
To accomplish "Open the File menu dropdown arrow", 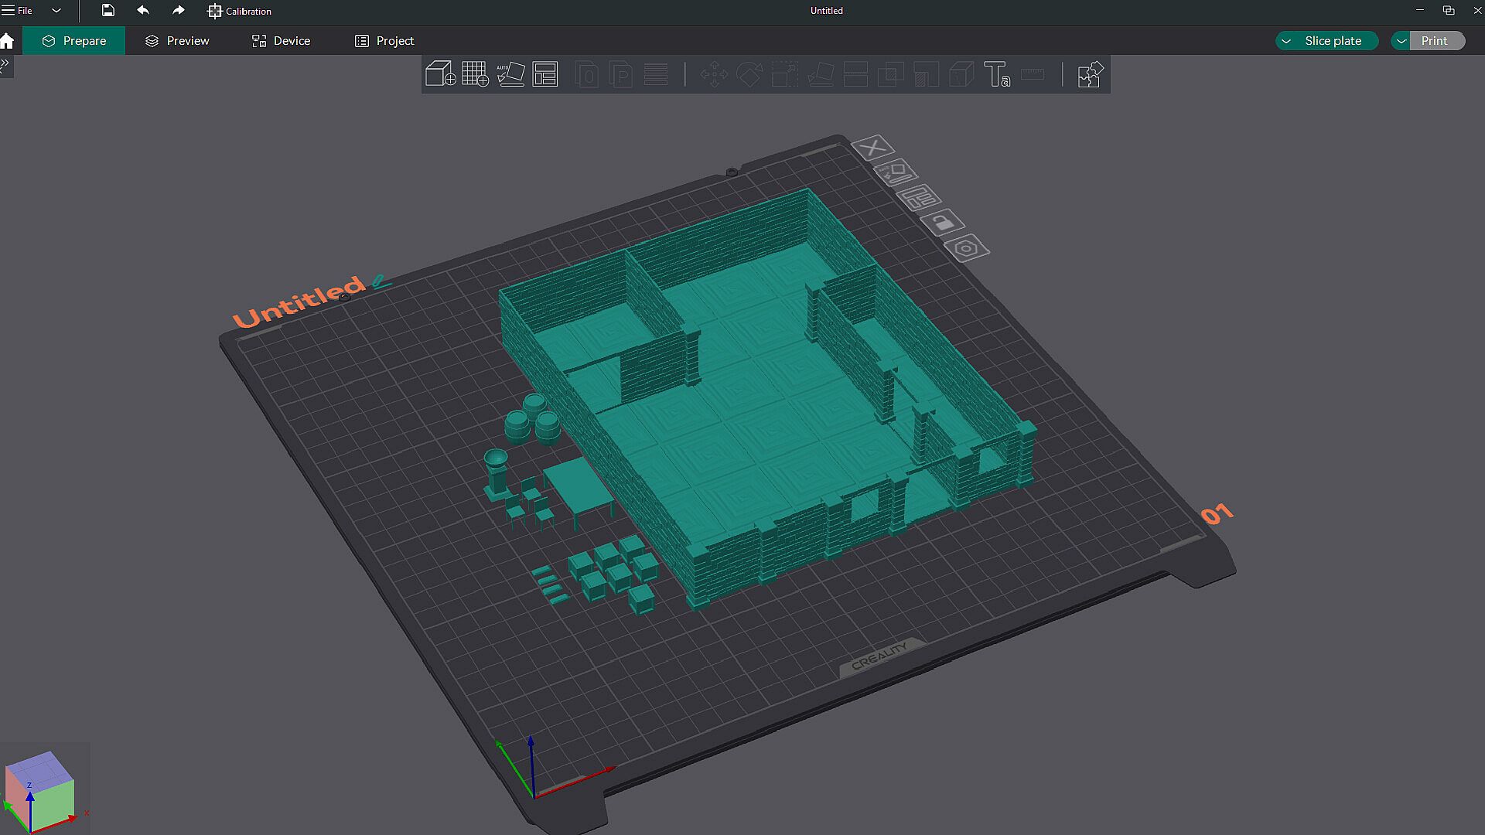I will pos(56,11).
